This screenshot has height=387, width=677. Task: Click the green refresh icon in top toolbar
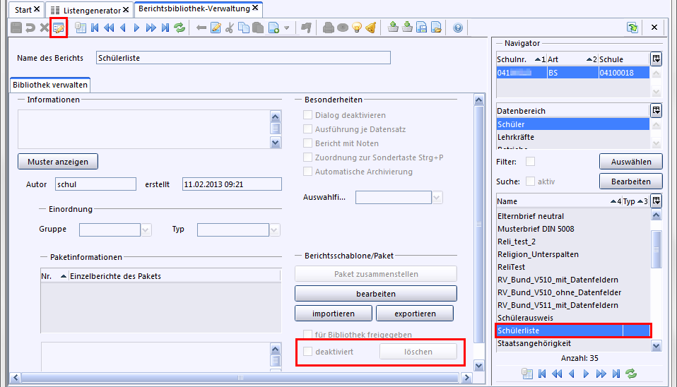(179, 28)
